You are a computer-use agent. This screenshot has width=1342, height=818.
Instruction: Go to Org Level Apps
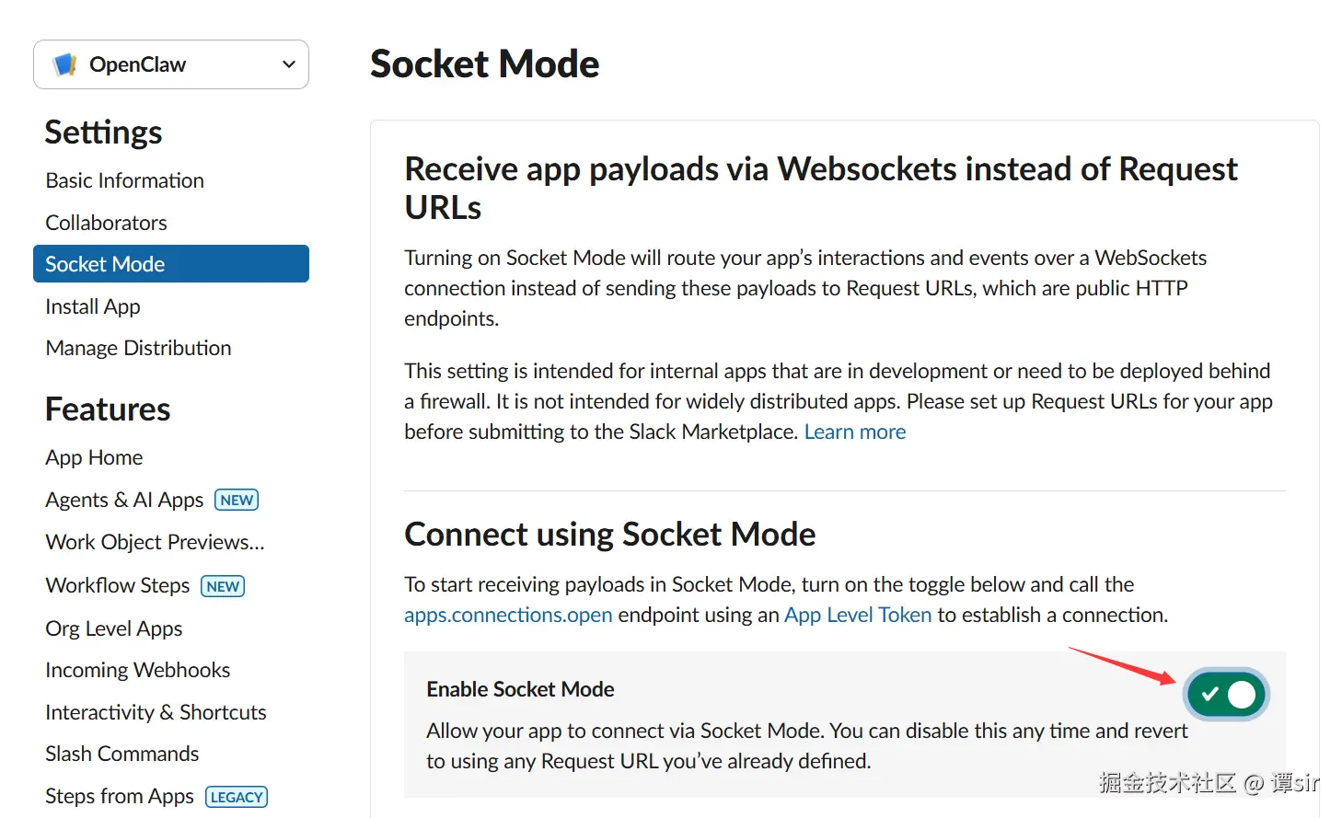pos(114,628)
